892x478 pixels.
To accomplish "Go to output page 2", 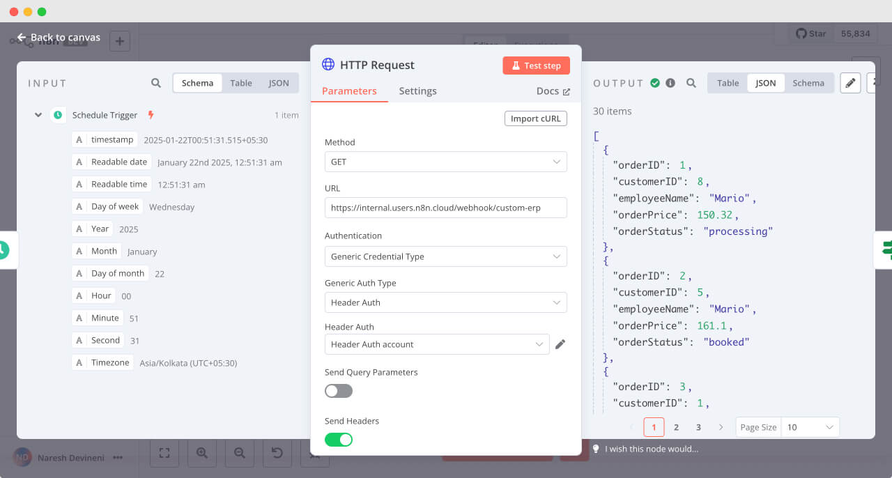I will tap(676, 427).
